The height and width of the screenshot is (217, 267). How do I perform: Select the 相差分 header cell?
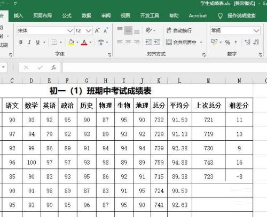[x=239, y=106]
